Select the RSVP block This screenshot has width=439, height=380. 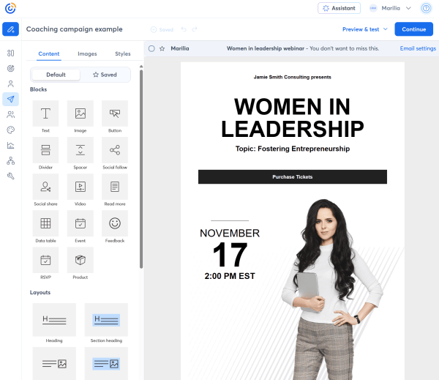45,260
